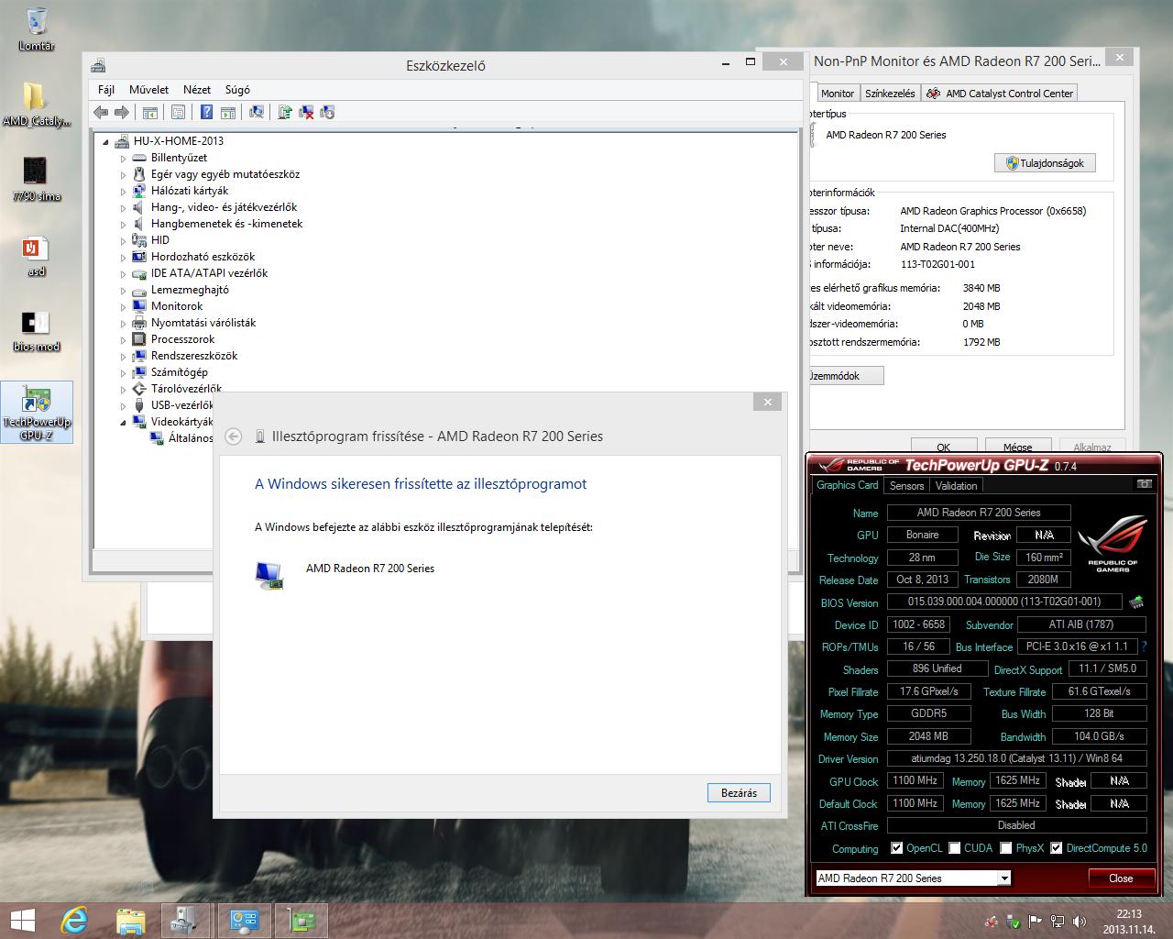This screenshot has height=939, width=1173.
Task: Open Internet Explorer from the taskbar
Action: click(x=74, y=921)
